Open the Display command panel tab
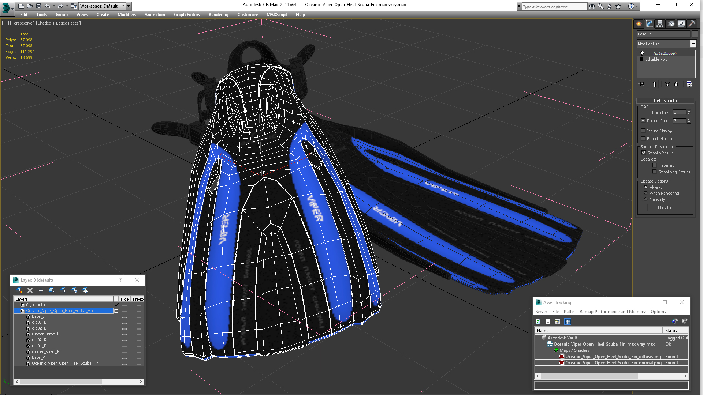703x395 pixels. 681,24
